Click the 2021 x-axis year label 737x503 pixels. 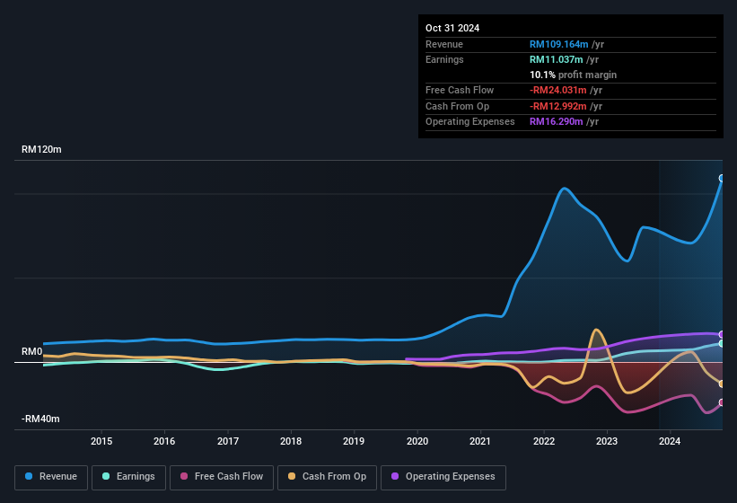tap(480, 441)
